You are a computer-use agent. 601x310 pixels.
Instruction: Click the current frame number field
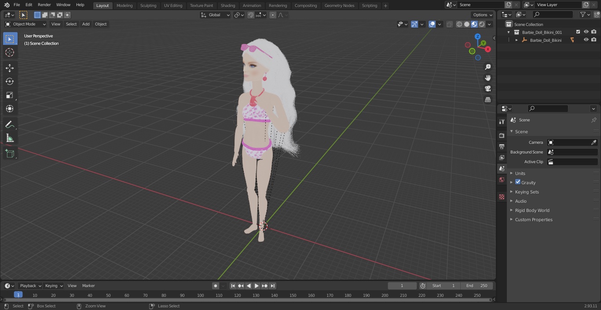[402, 286]
